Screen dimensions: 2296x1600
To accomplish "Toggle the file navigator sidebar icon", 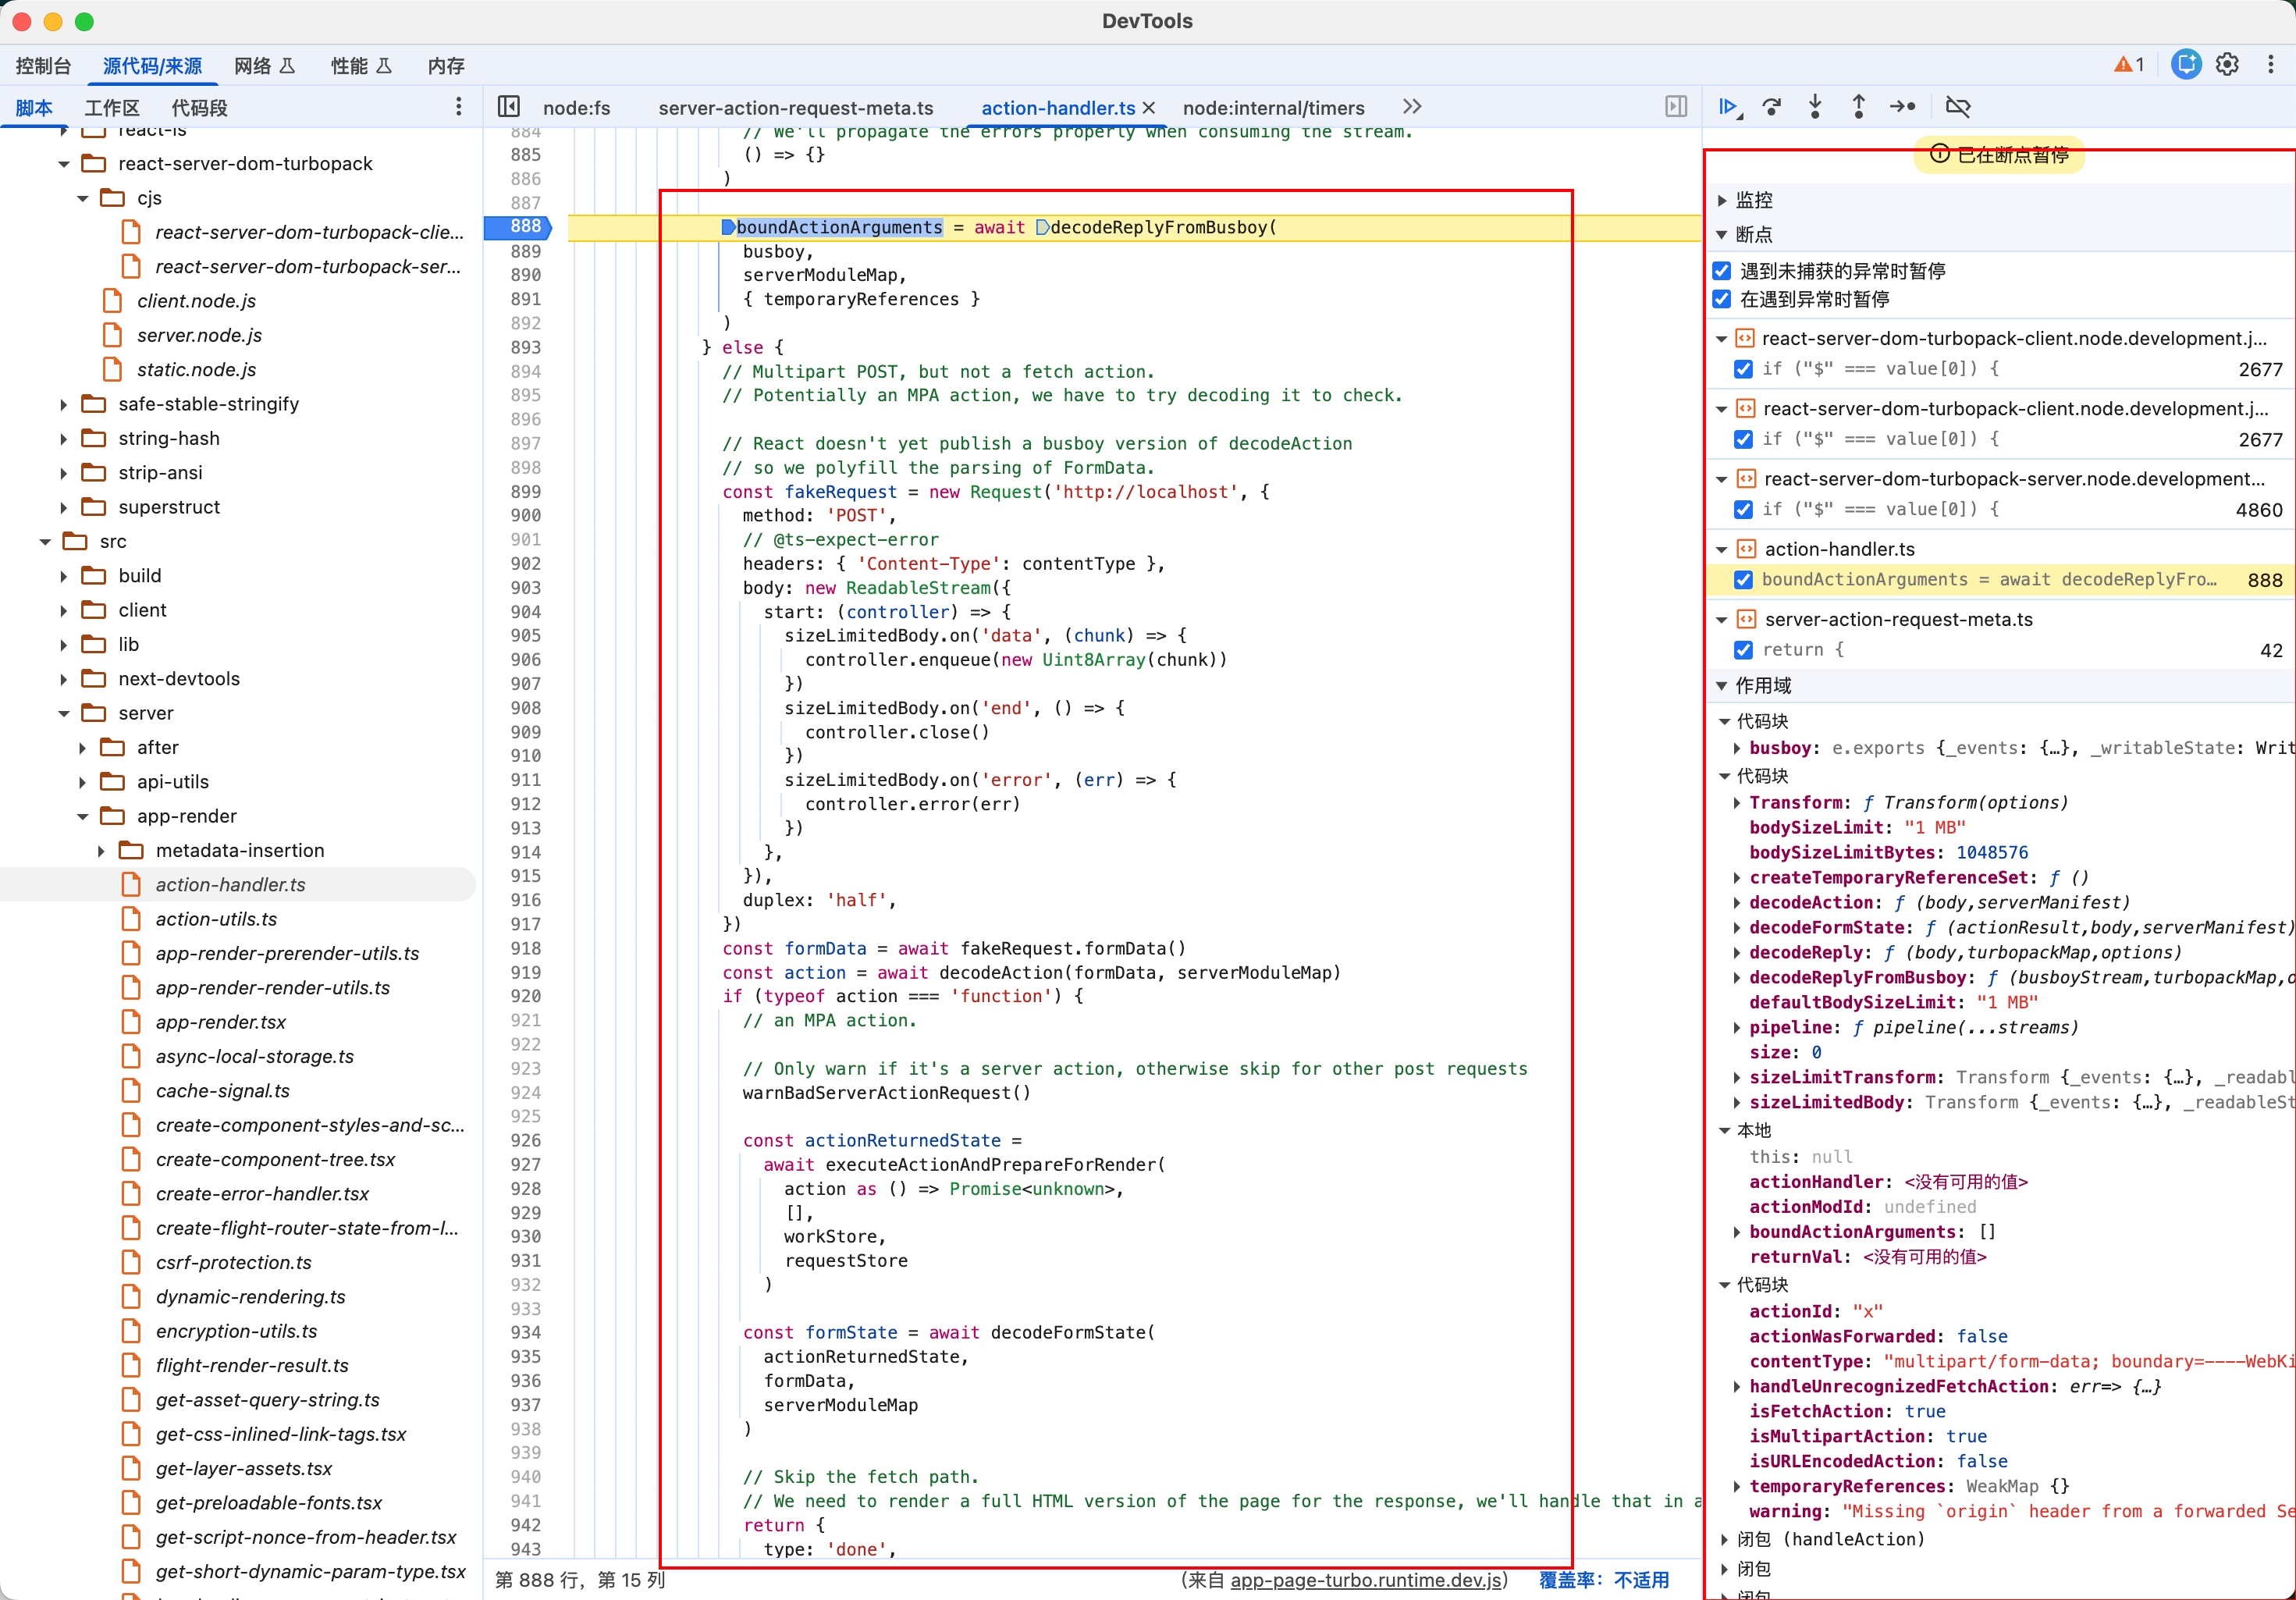I will 509,107.
